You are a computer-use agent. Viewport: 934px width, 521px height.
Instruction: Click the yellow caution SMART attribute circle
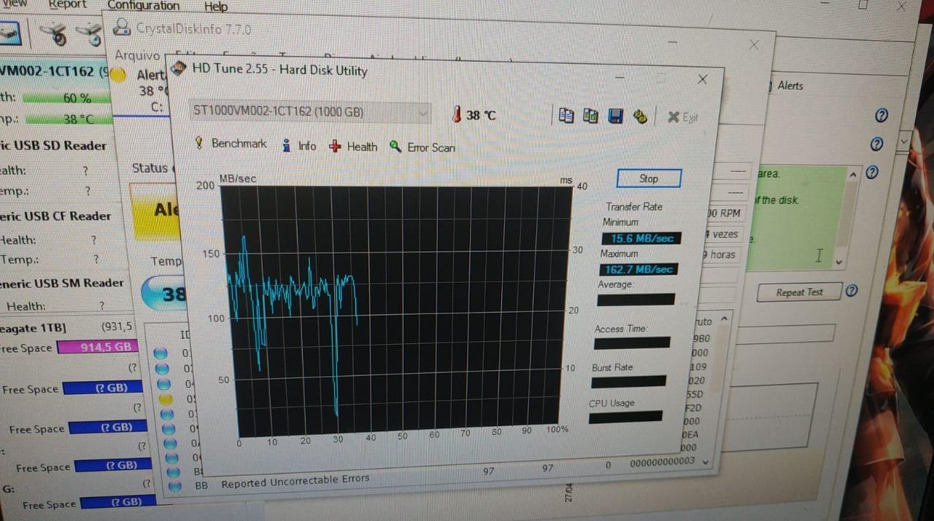[166, 399]
